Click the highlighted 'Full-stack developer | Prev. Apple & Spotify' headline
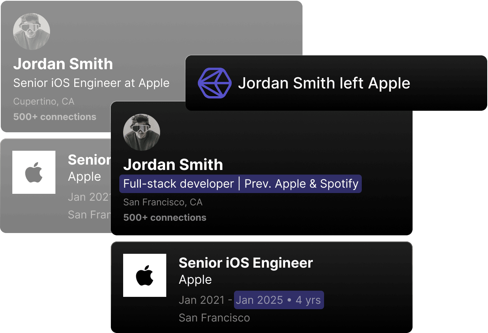The image size is (488, 333). [x=241, y=184]
